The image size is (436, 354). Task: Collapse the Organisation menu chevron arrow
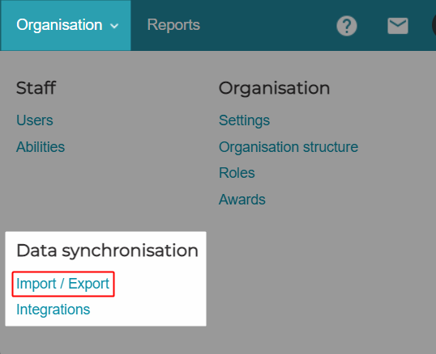point(114,26)
